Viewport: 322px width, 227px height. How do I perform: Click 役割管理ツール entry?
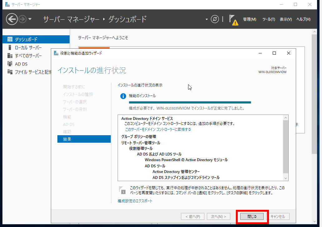click(141, 148)
